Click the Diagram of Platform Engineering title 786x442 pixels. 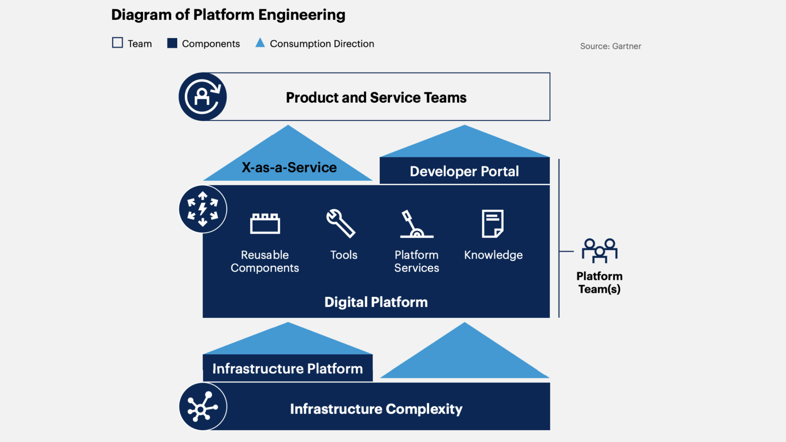228,15
